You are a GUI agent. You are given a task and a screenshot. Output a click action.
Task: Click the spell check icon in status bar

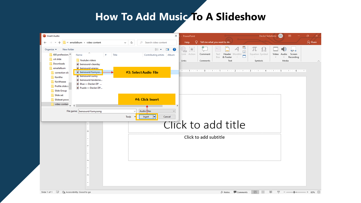(58, 192)
